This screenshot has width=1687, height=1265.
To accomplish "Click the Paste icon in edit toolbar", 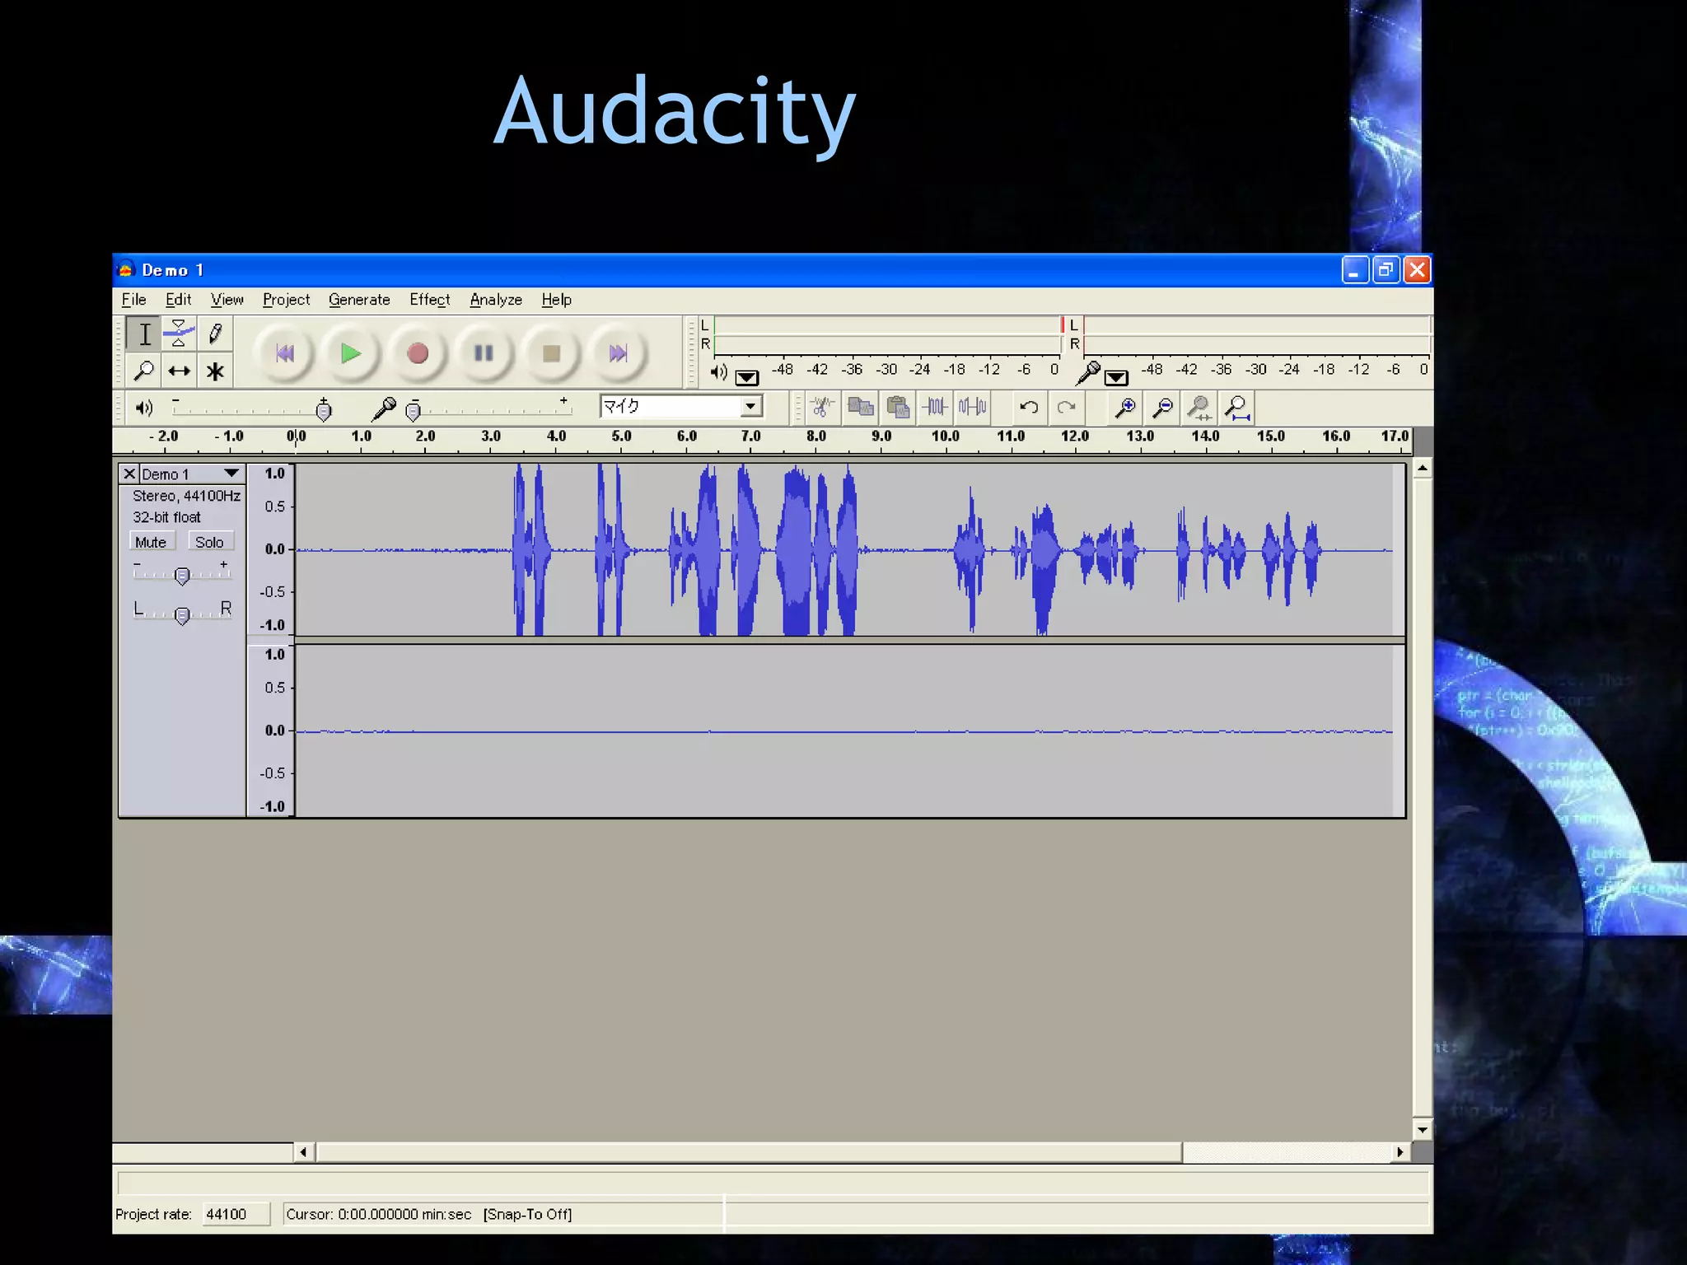I will point(898,407).
